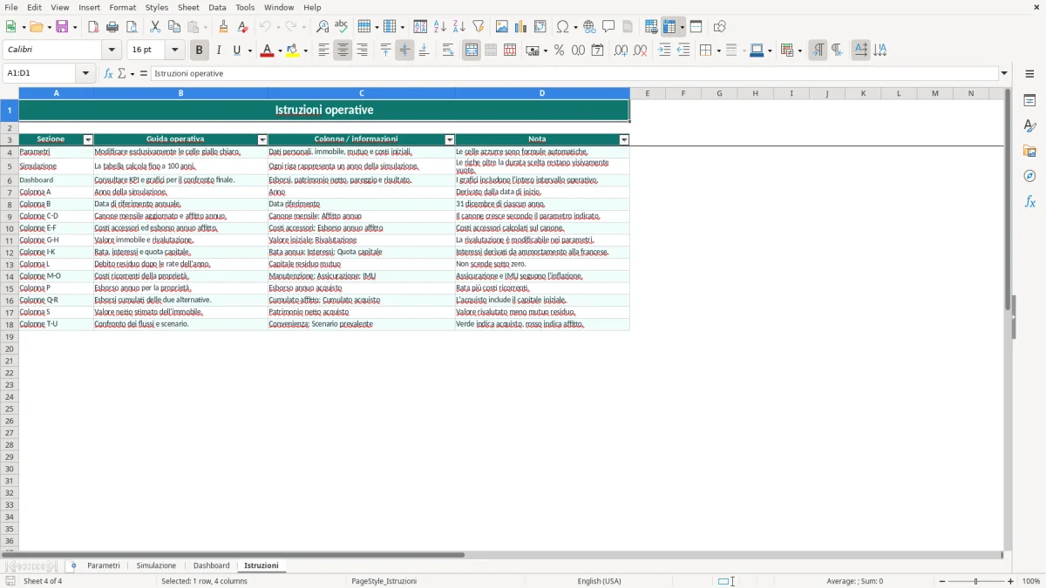Open Find & Replace tool
The image size is (1046, 588).
[323, 27]
